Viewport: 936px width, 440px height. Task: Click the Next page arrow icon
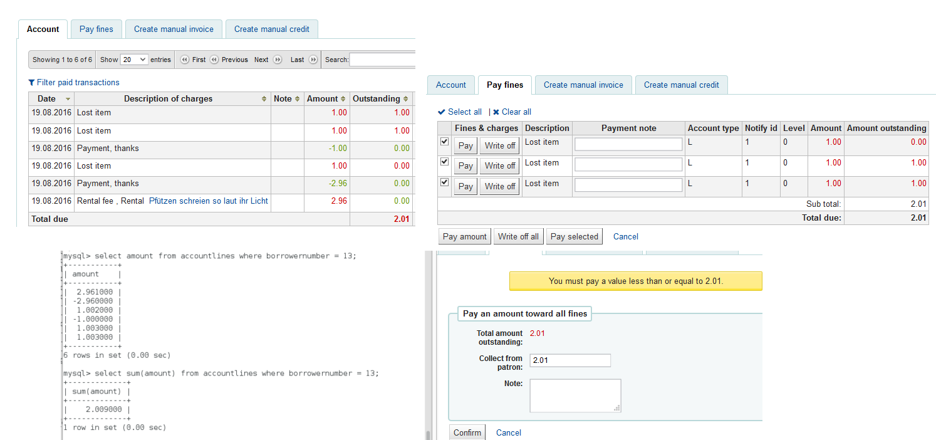click(x=278, y=60)
